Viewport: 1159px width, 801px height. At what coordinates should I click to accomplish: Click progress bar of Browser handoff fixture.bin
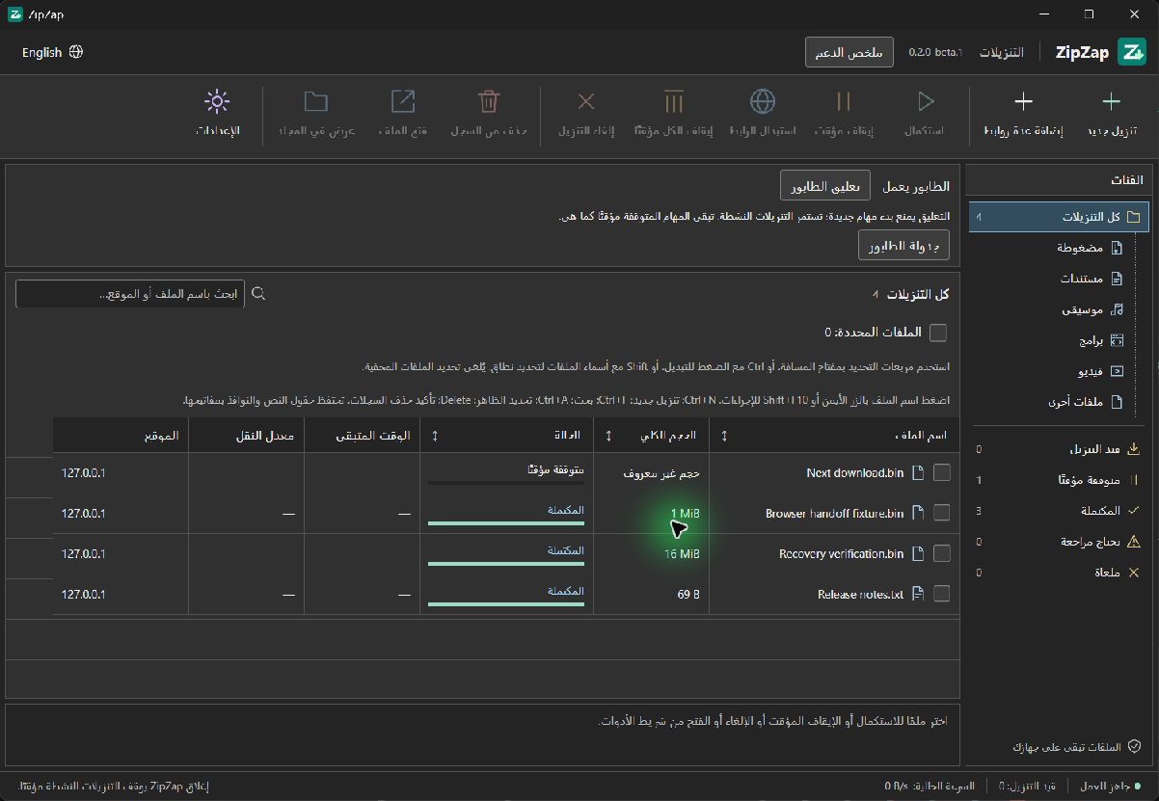pyautogui.click(x=506, y=522)
